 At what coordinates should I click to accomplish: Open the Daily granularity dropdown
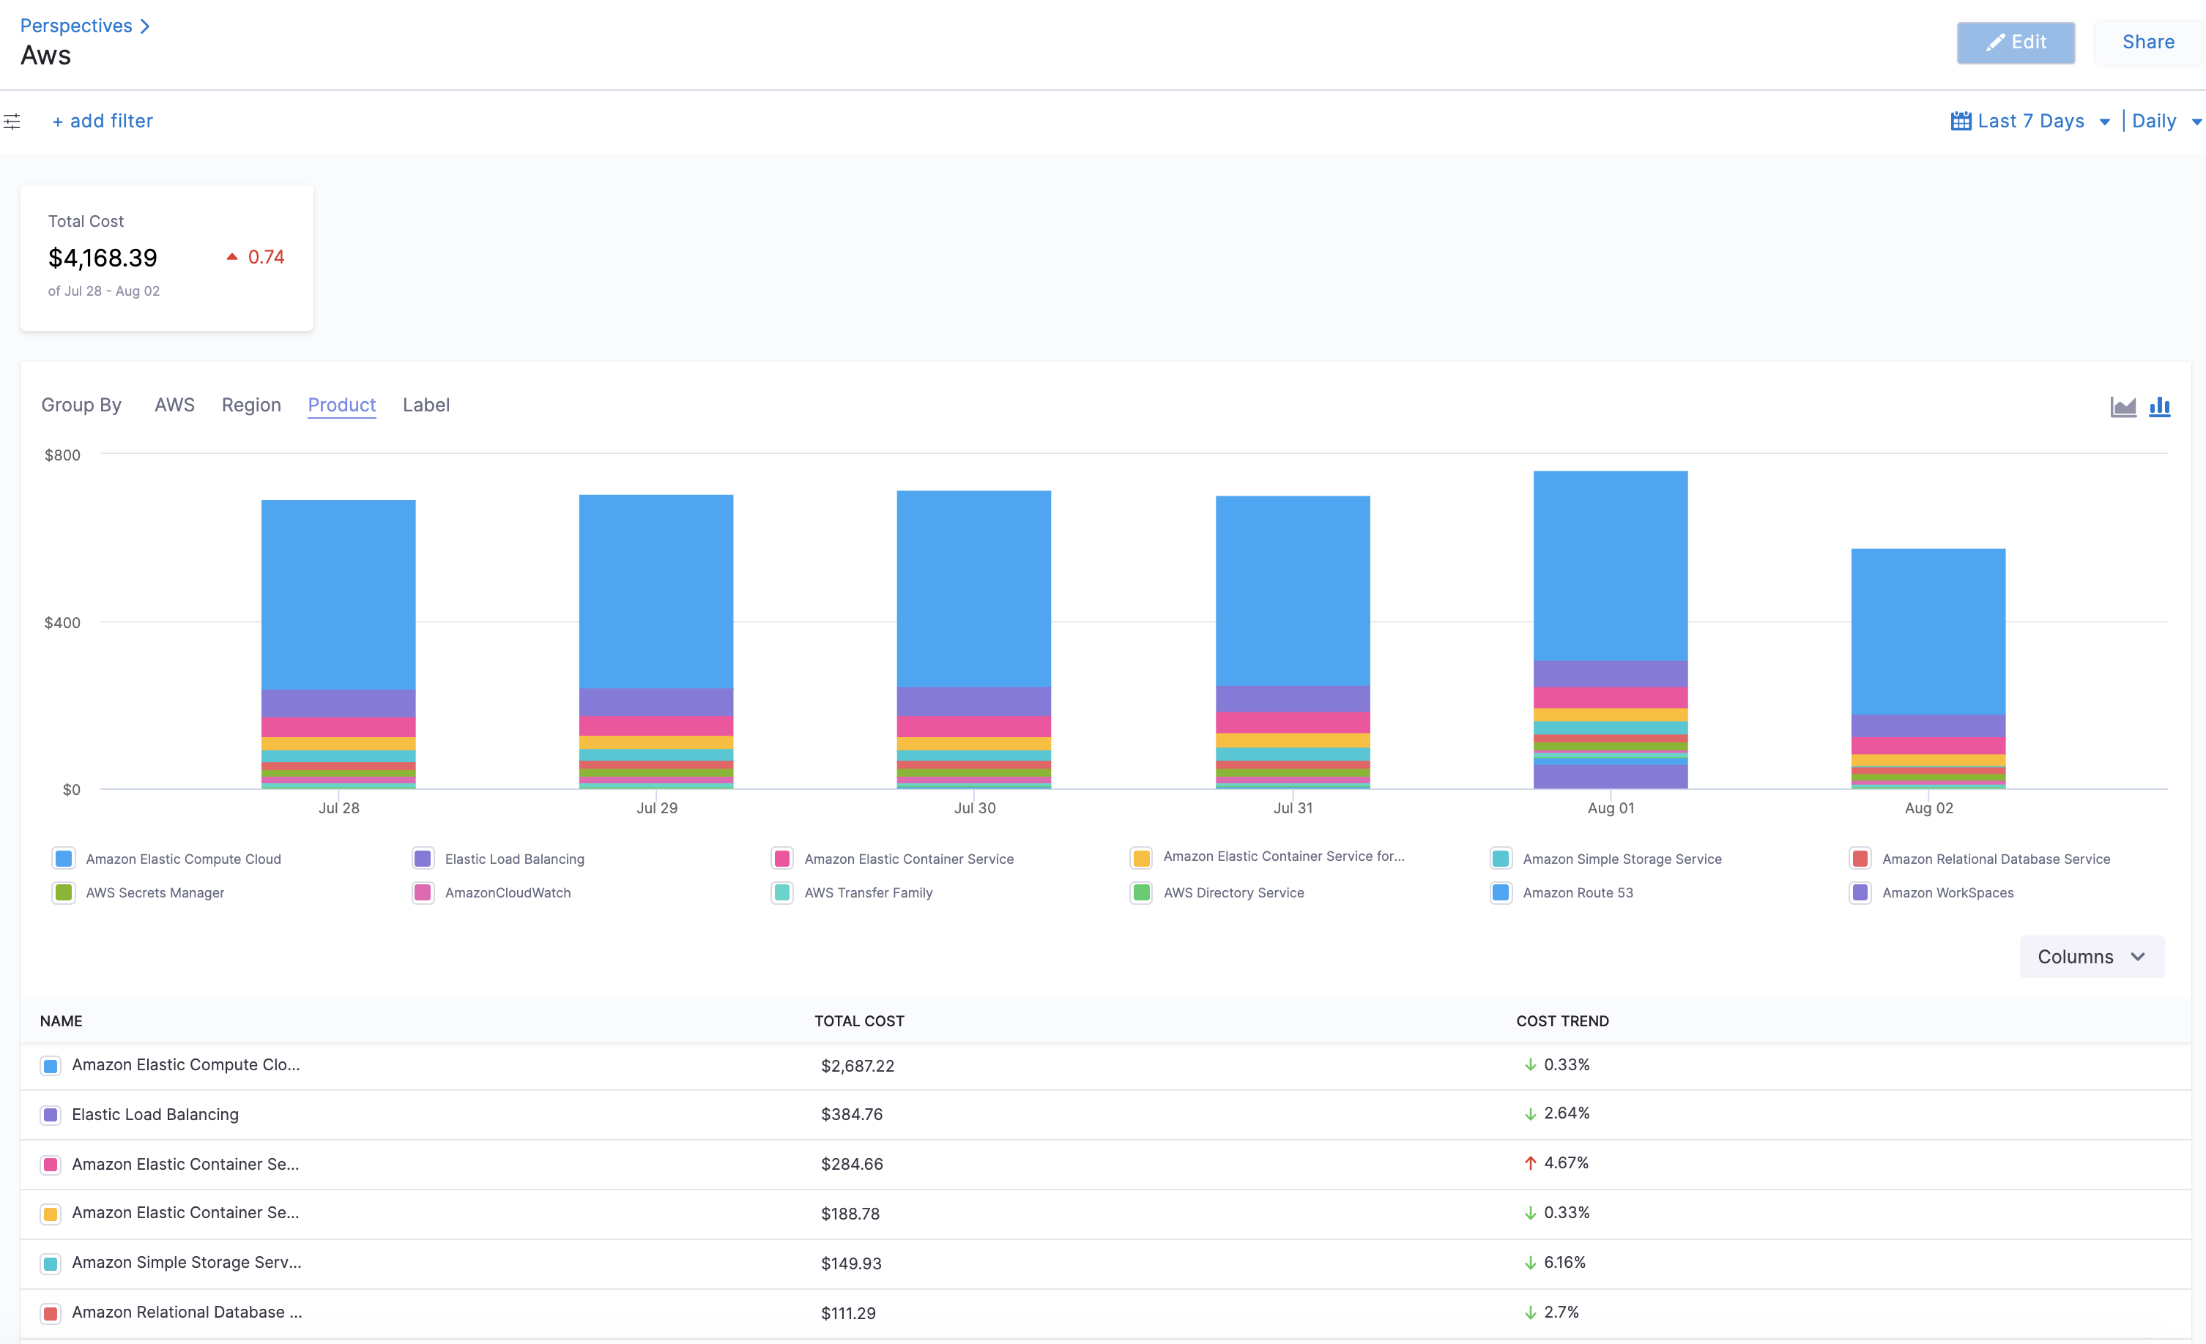click(2166, 121)
